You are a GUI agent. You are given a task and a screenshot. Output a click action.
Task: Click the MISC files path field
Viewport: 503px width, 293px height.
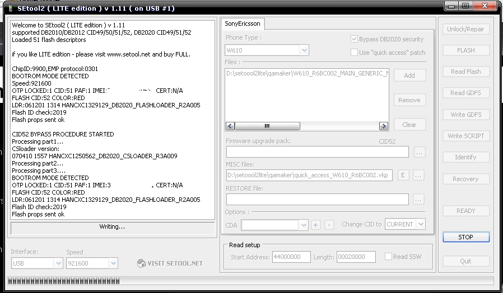pyautogui.click(x=309, y=175)
